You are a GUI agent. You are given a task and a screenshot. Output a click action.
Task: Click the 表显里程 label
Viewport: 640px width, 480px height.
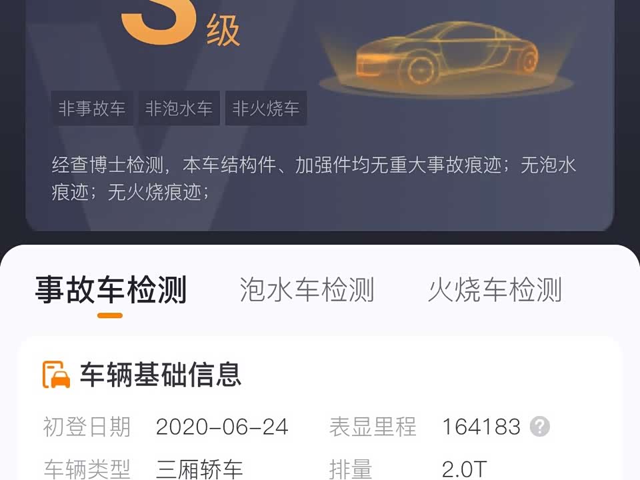pos(373,427)
